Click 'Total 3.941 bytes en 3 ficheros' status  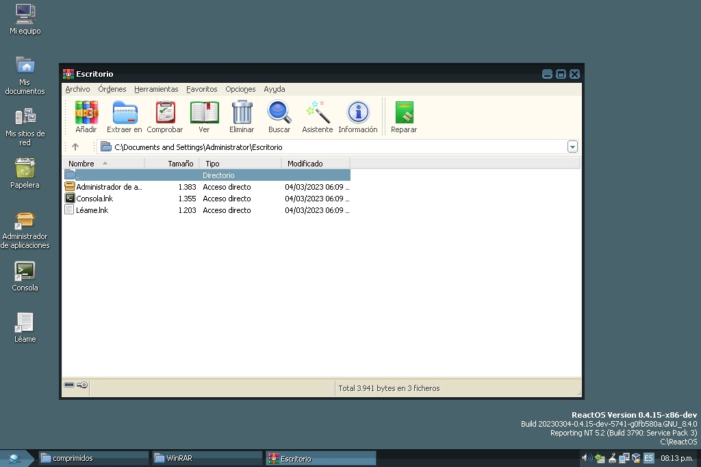click(x=389, y=388)
